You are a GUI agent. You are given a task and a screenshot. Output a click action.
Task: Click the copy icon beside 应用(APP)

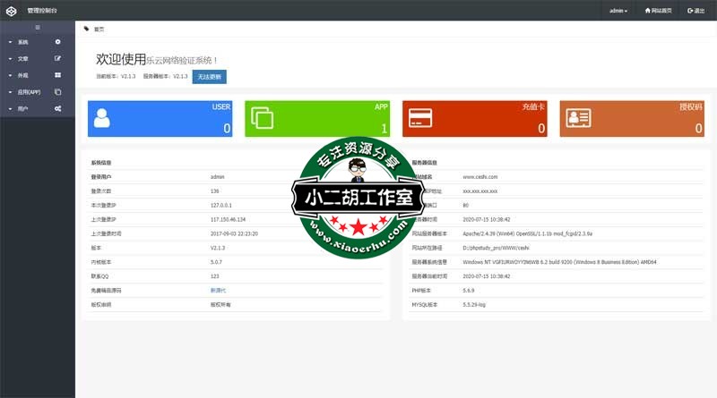58,91
